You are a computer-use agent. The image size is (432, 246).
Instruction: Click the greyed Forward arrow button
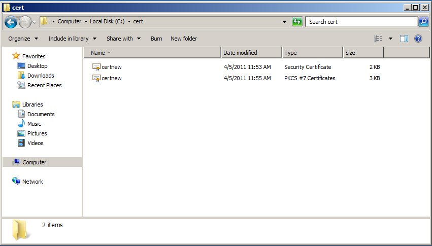pos(25,22)
